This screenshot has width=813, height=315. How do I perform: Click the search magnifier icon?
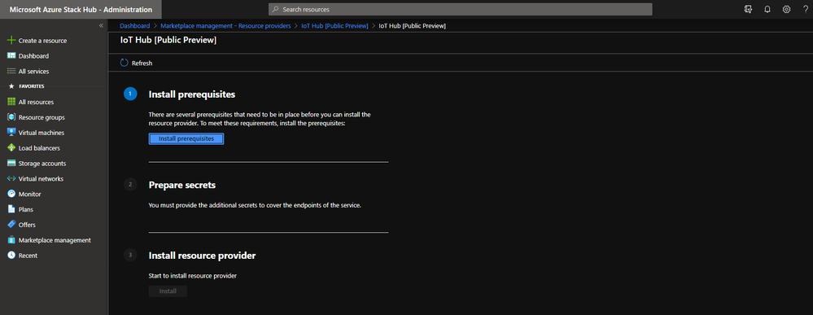(x=276, y=9)
